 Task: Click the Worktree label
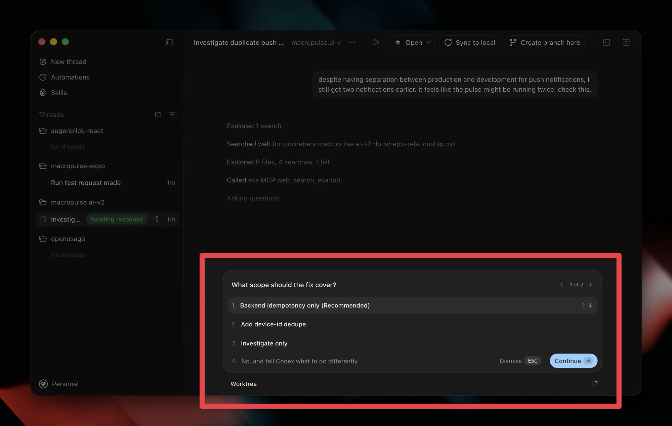tap(244, 384)
